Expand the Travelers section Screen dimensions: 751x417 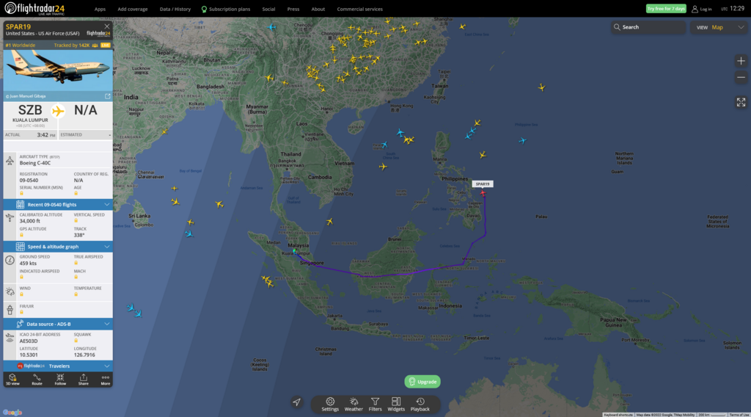pyautogui.click(x=58, y=366)
